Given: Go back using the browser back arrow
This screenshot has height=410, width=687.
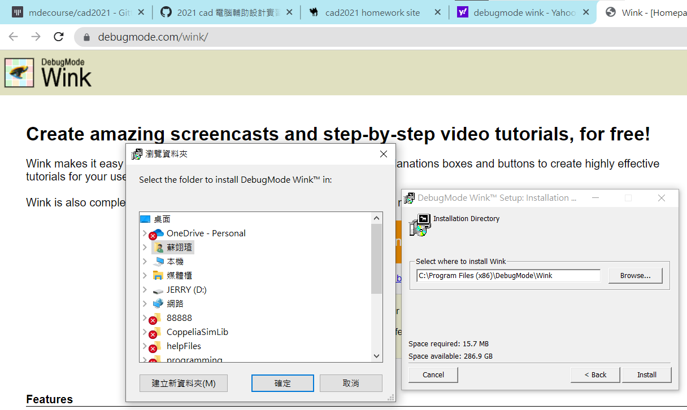Looking at the screenshot, I should click(x=14, y=37).
